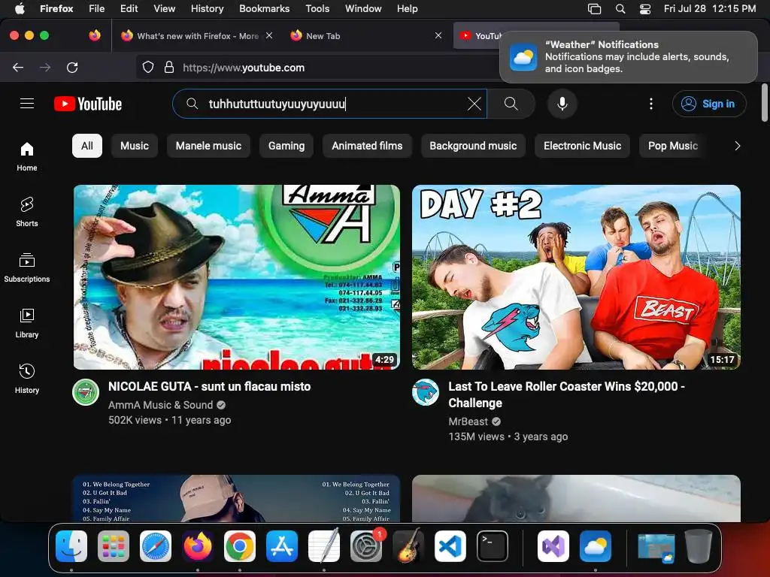Select the All filter chip
The image size is (770, 577).
click(x=87, y=146)
